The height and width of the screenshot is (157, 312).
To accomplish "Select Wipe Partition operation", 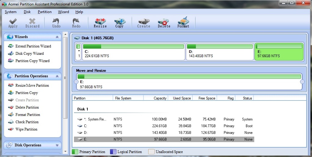I will click(27, 129).
